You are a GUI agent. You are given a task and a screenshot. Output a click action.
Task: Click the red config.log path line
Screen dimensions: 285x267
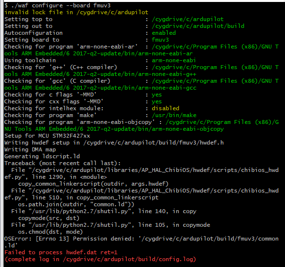(x=100, y=259)
